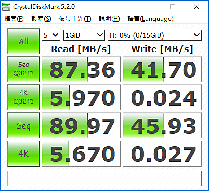
Task: Start the 4K Q32T1 benchmark
Action: (23, 97)
